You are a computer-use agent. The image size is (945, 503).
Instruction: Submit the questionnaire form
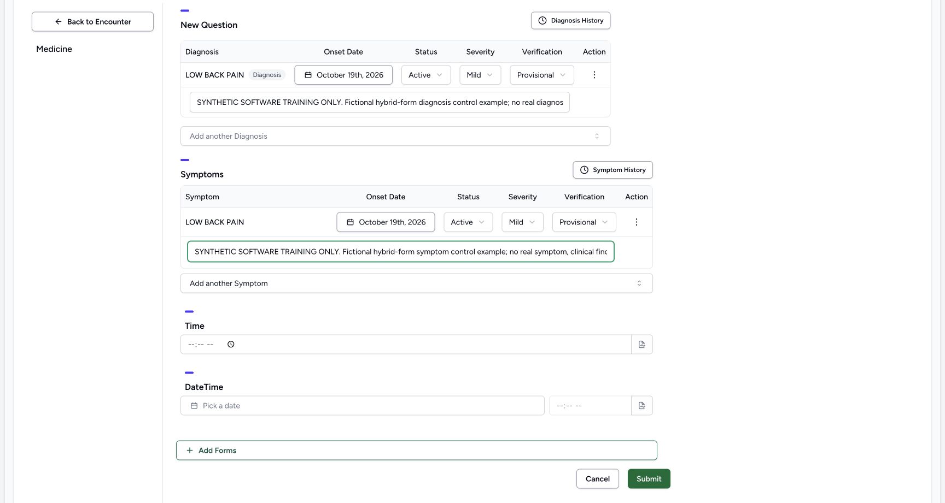649,479
